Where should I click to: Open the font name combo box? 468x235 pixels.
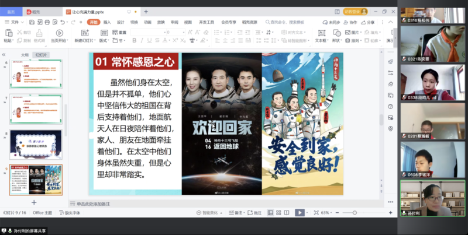point(148,32)
